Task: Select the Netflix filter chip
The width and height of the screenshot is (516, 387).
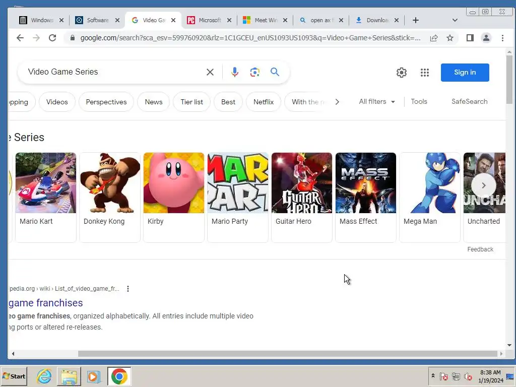Action: [x=264, y=102]
